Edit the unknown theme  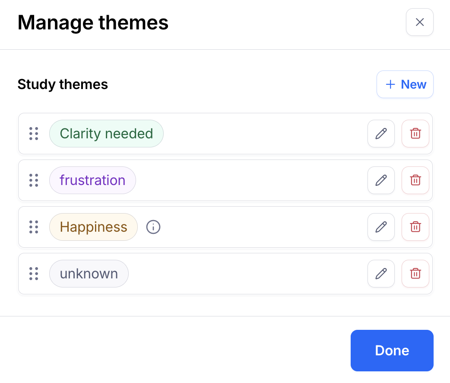[x=381, y=274]
